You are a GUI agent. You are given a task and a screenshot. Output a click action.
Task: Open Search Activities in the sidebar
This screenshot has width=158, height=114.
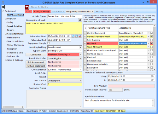(x=15, y=26)
